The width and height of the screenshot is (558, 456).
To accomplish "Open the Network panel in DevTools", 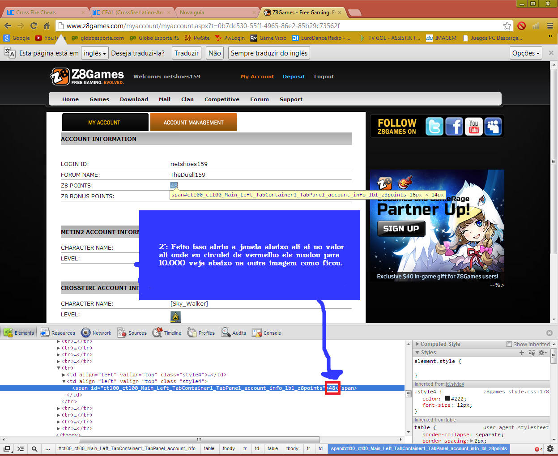I will pyautogui.click(x=96, y=333).
